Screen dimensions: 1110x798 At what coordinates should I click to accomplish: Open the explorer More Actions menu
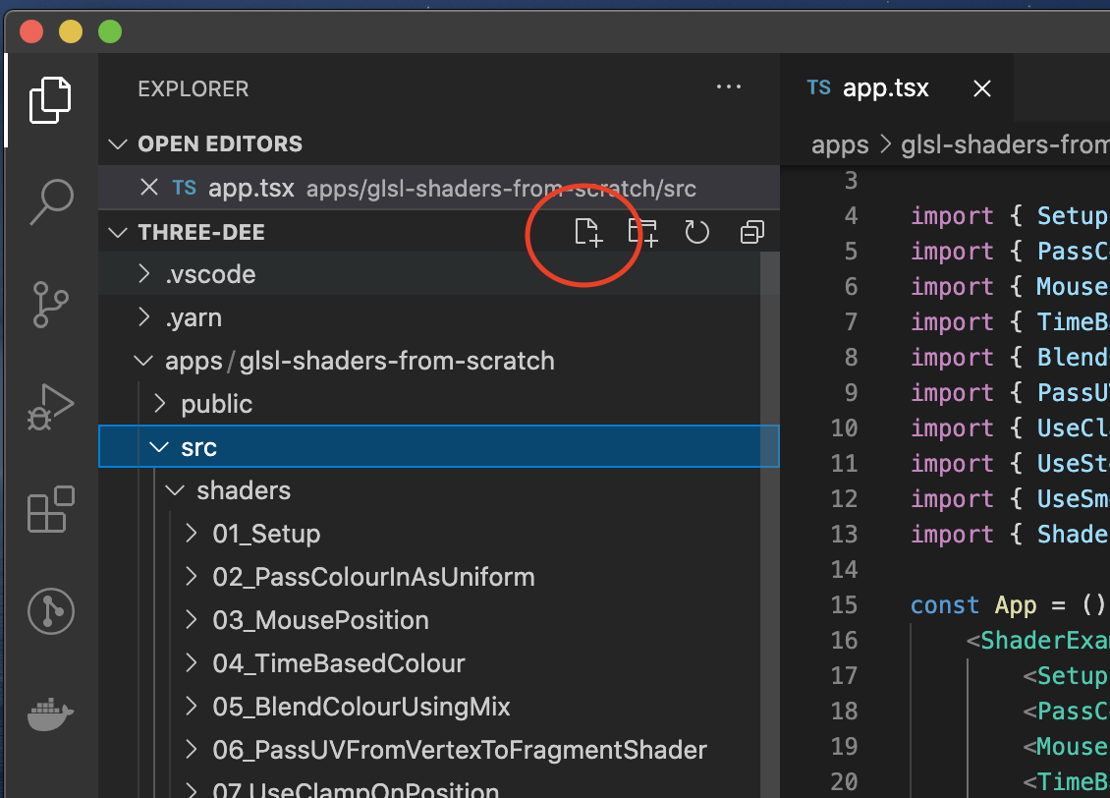pyautogui.click(x=729, y=87)
